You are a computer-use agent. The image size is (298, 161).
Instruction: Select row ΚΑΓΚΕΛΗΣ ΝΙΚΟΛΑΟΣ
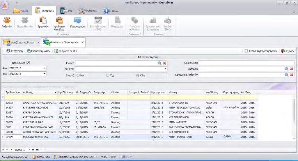tap(131, 108)
